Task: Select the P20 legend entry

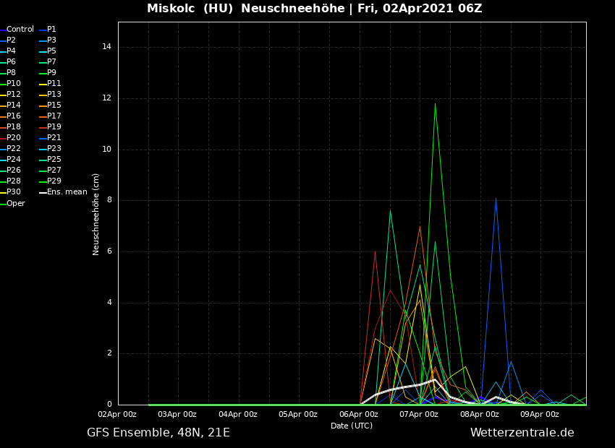Action: tap(14, 138)
